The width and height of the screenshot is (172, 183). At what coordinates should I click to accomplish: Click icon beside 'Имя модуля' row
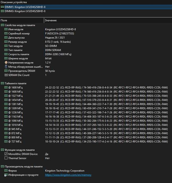point(6,29)
